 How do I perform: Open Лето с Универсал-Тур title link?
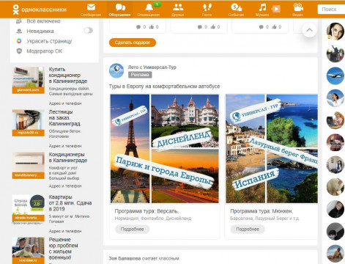tap(152, 67)
